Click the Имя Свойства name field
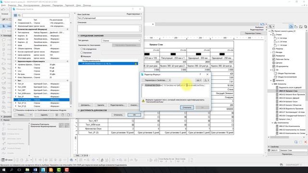308x173 pixels. tap(109, 18)
